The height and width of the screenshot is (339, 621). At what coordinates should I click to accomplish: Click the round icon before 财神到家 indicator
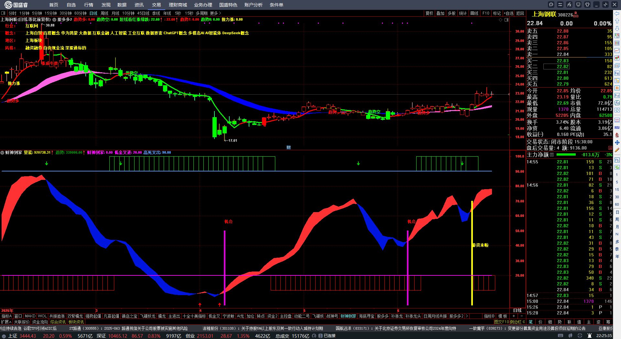point(2,152)
